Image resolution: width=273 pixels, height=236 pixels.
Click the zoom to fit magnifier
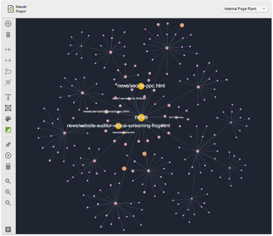(8, 181)
